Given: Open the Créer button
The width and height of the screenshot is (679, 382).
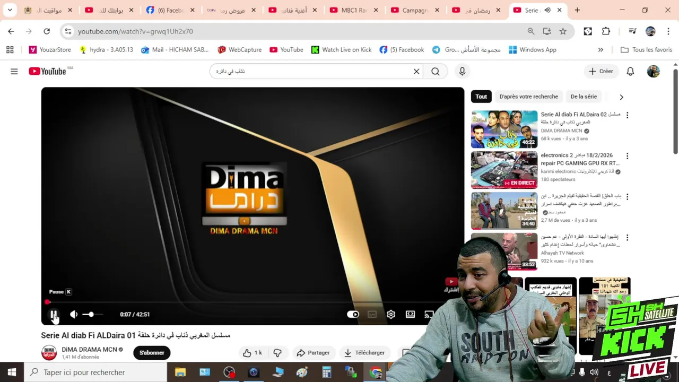Looking at the screenshot, I should pos(600,71).
